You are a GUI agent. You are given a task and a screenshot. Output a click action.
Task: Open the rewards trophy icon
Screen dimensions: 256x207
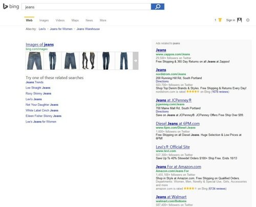point(220,20)
